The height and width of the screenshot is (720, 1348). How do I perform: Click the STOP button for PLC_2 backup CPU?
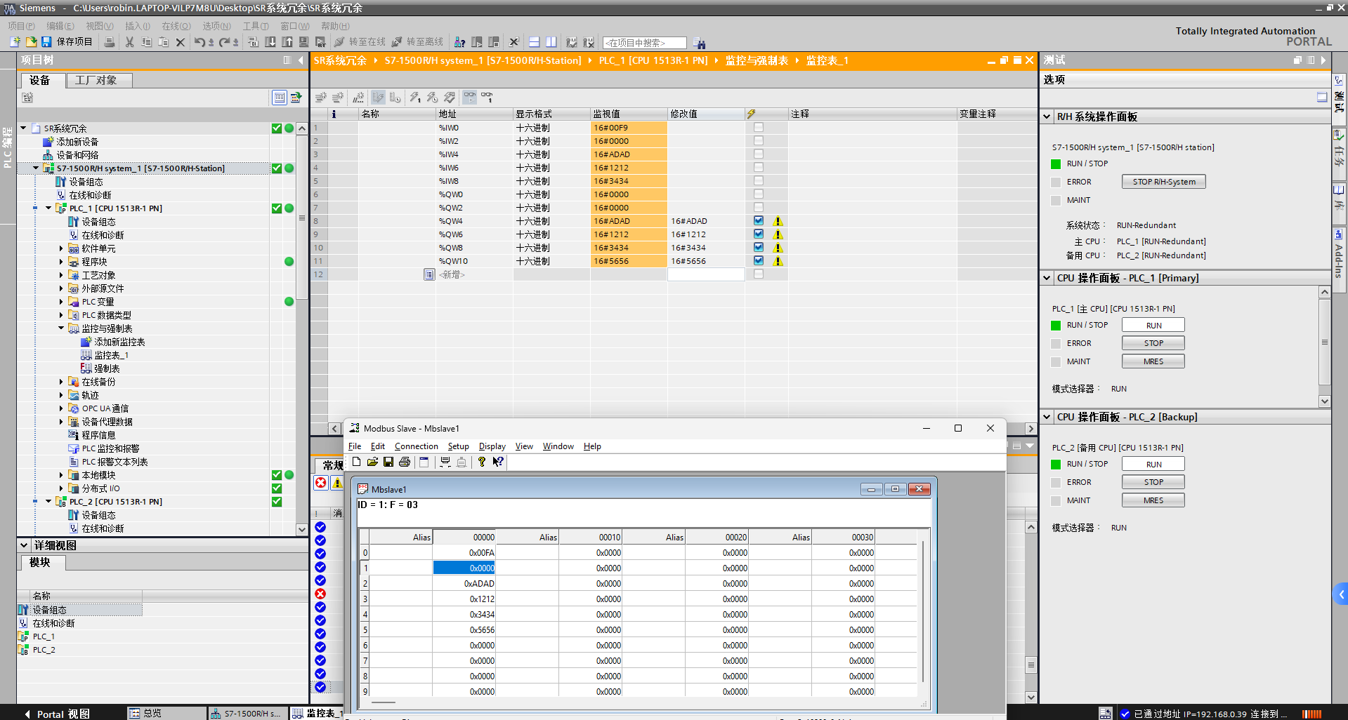click(1153, 482)
